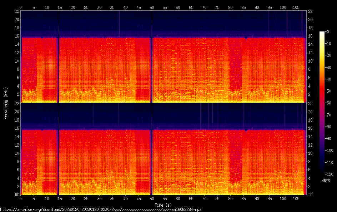This screenshot has width=337, height=212.
Task: Click the "Frequency (kHz)" vertical axis title
Action: [6, 103]
